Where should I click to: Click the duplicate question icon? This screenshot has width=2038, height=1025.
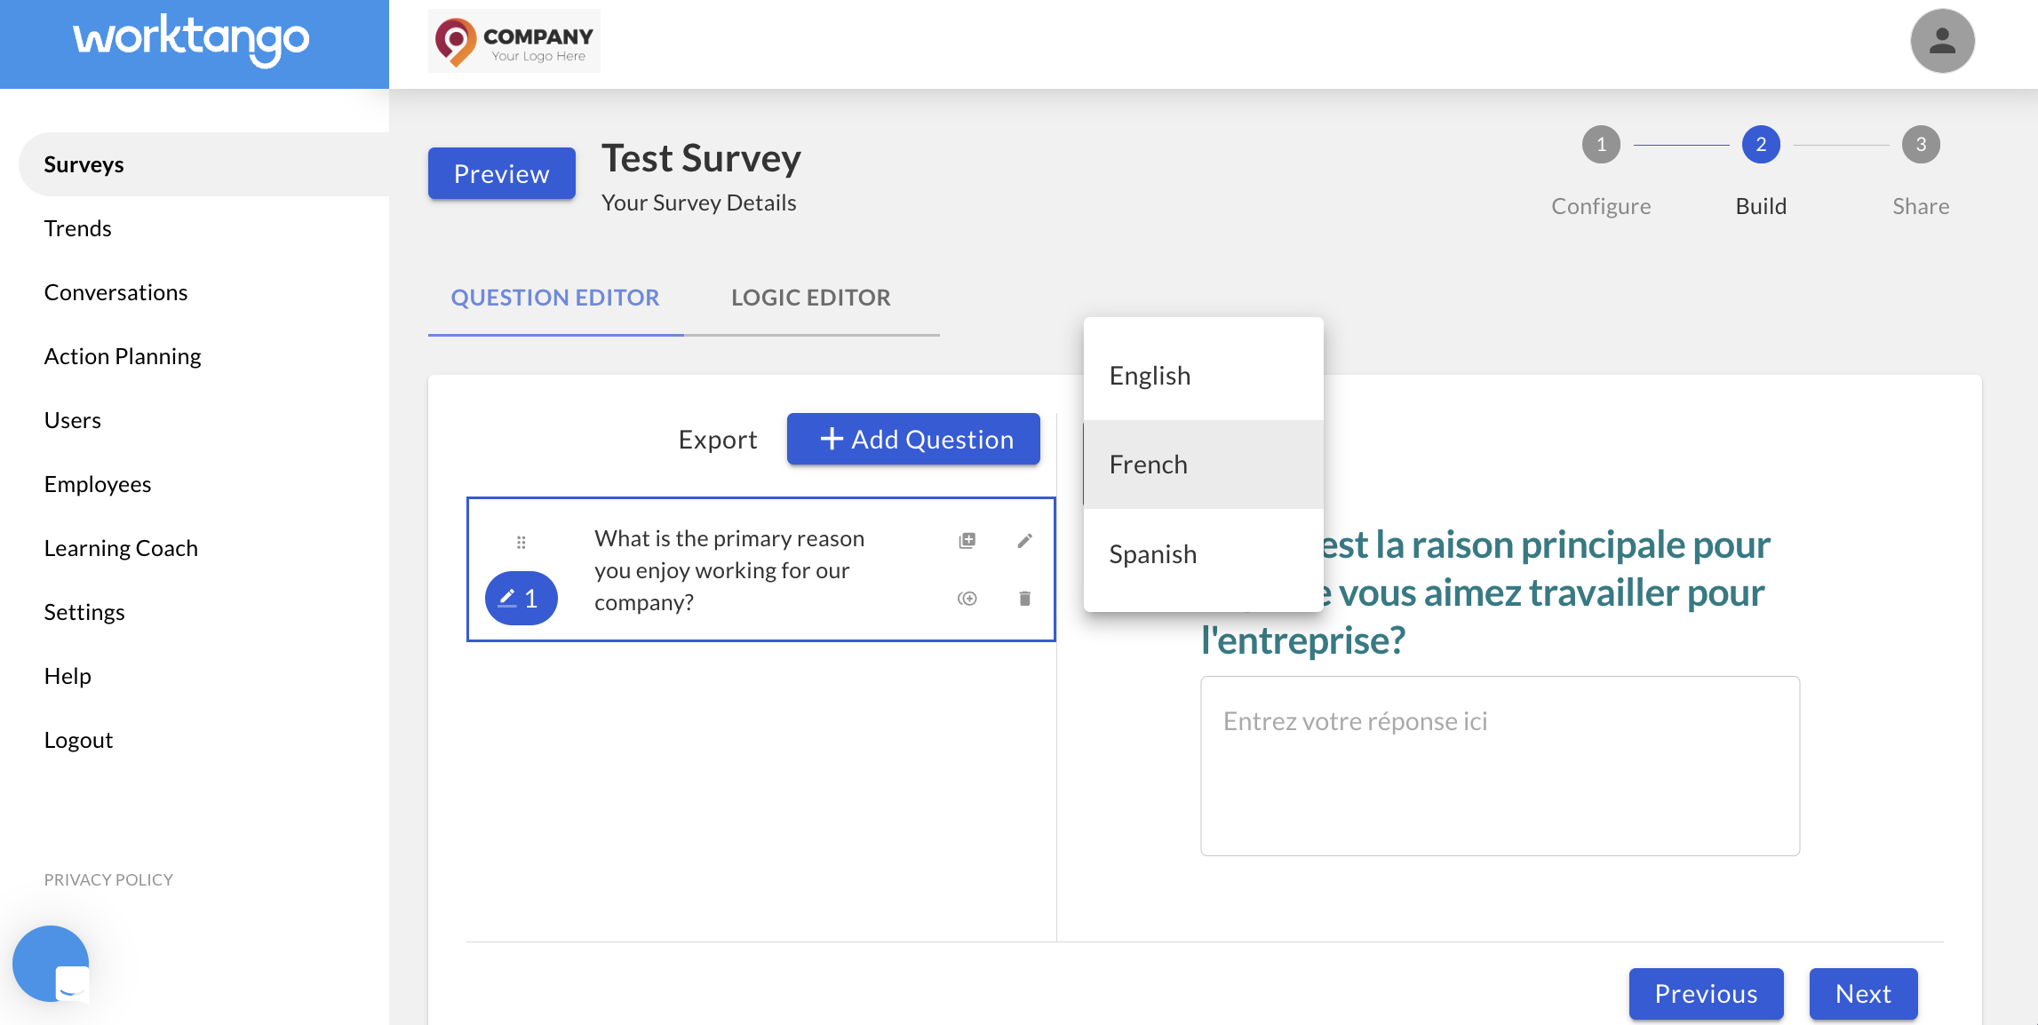(x=967, y=540)
